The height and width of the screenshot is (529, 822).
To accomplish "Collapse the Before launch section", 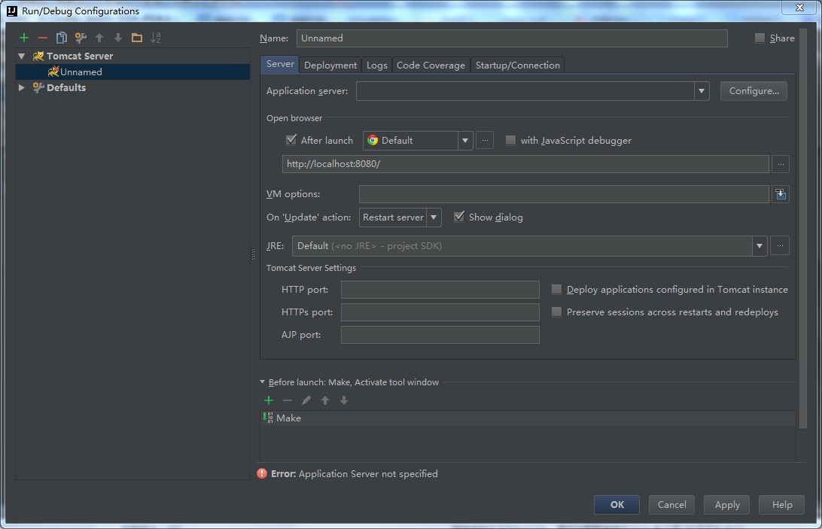I will (262, 382).
